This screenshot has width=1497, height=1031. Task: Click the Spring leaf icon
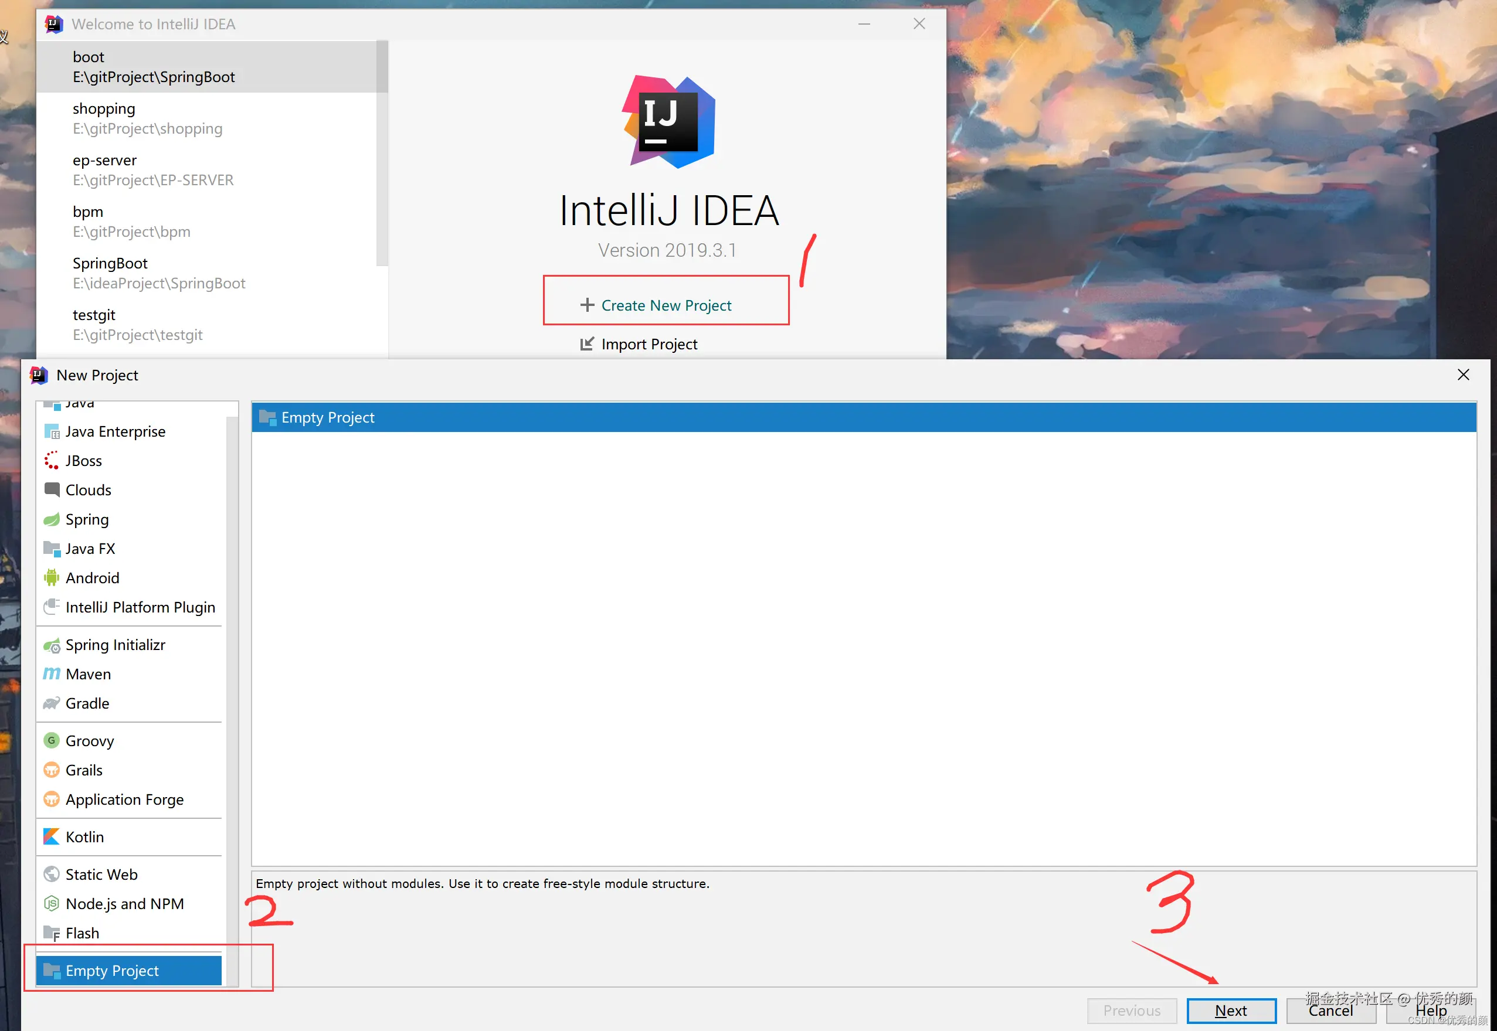click(x=51, y=519)
